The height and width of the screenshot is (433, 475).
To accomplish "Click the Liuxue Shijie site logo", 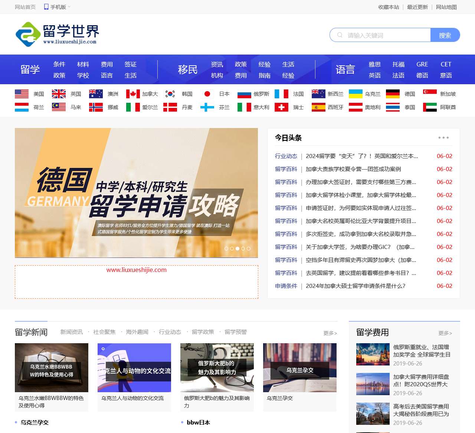I will click(x=58, y=34).
